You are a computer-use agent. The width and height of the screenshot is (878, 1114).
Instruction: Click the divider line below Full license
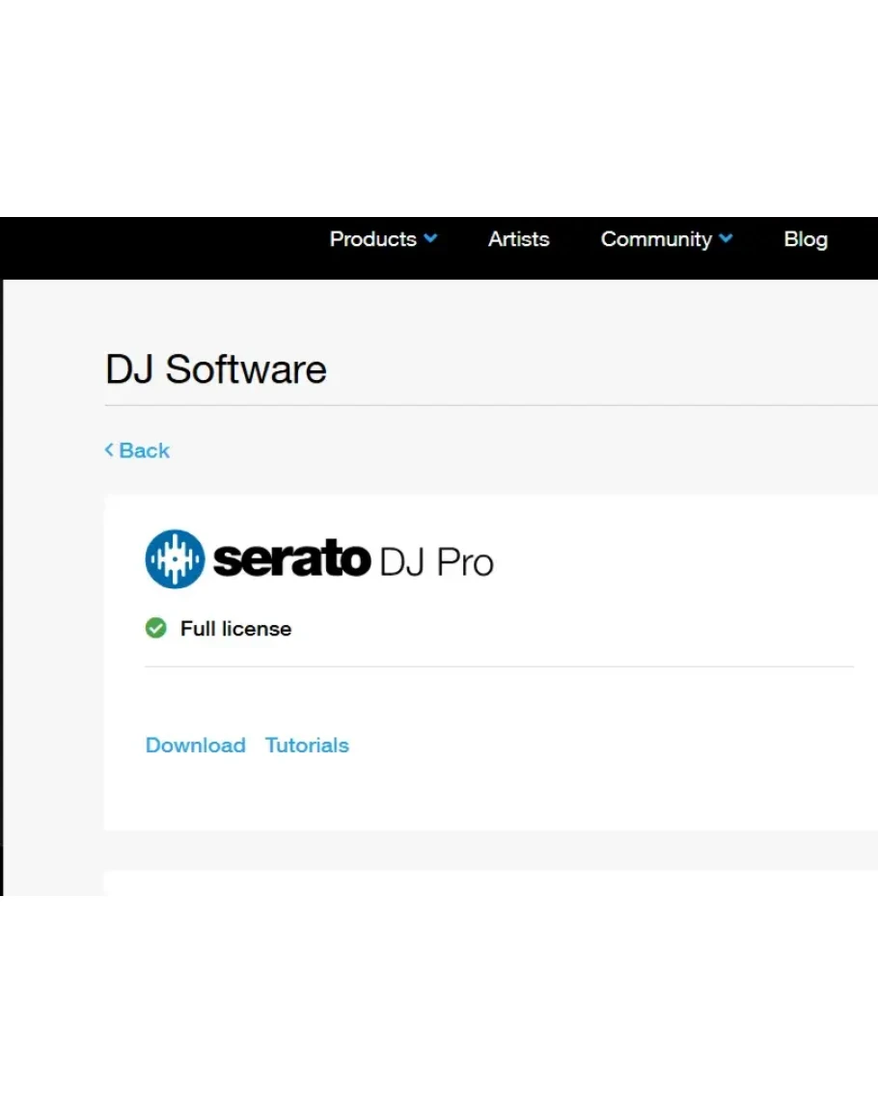[x=498, y=666]
